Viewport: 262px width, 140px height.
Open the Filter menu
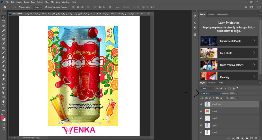47,2
